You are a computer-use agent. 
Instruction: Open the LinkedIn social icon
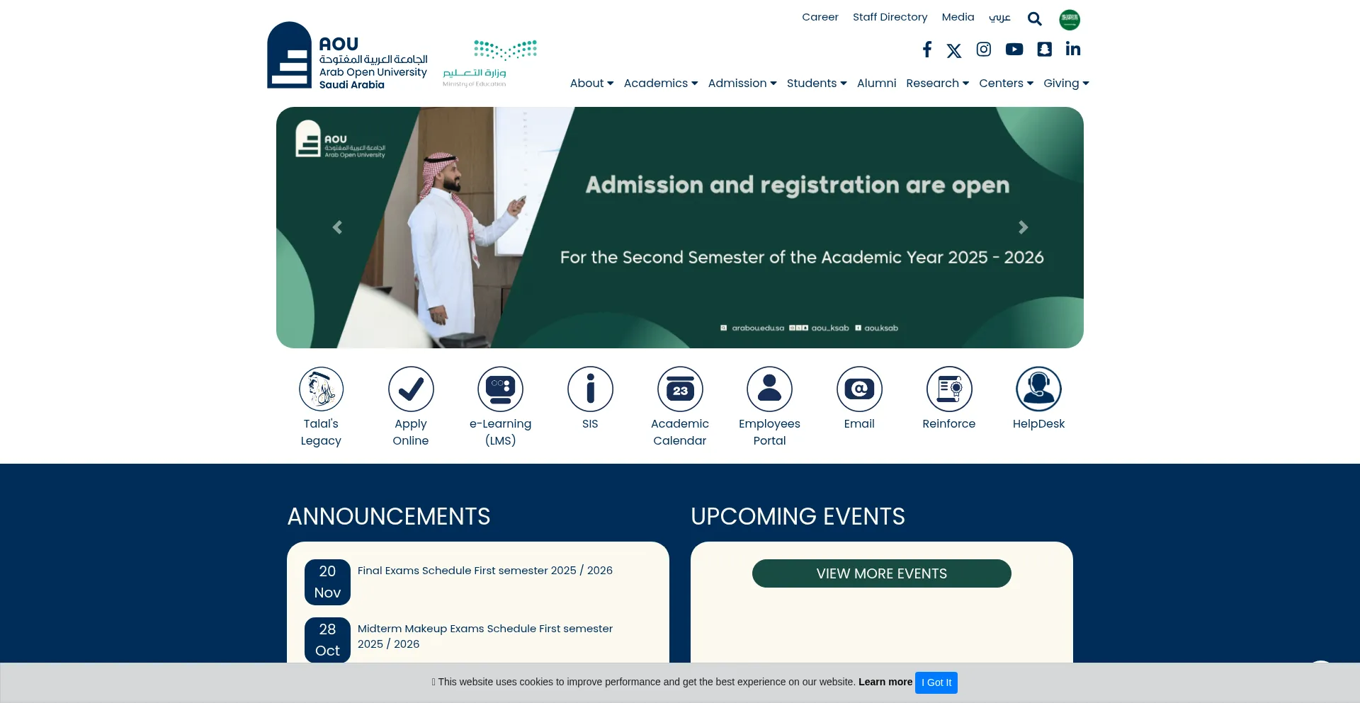click(1072, 50)
